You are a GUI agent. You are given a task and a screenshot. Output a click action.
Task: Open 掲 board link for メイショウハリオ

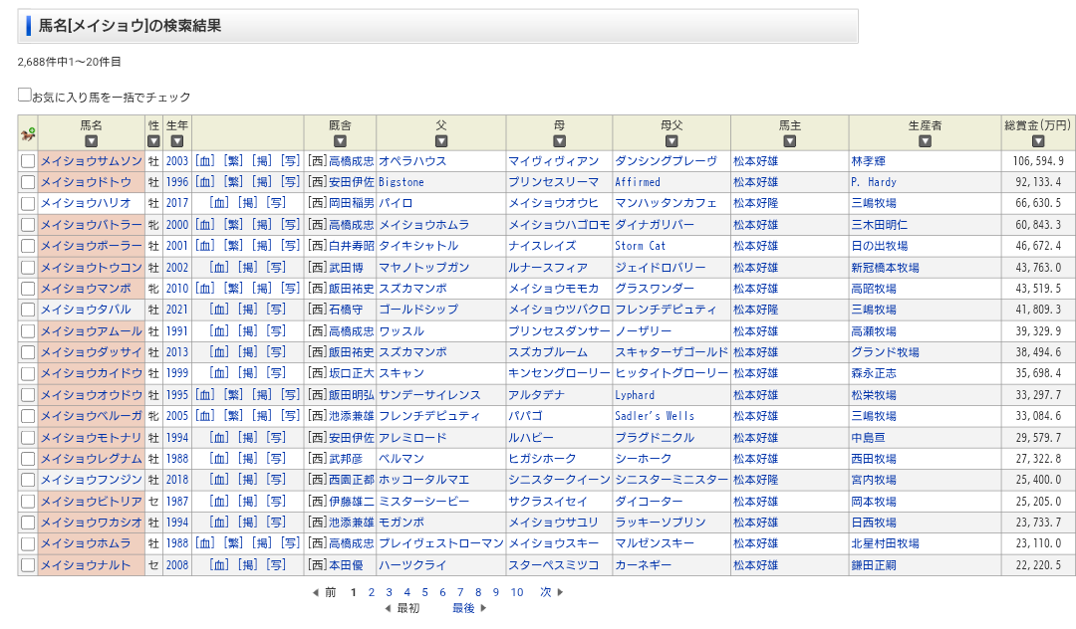click(247, 203)
